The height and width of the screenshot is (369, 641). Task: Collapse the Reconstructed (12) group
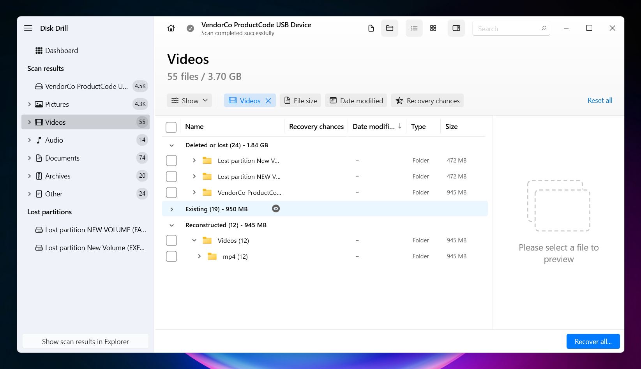pos(171,225)
